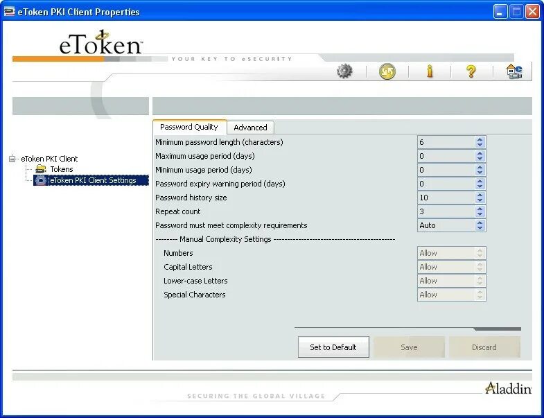The image size is (544, 418).
Task: Increase the Repeat count value
Action: [x=480, y=209]
